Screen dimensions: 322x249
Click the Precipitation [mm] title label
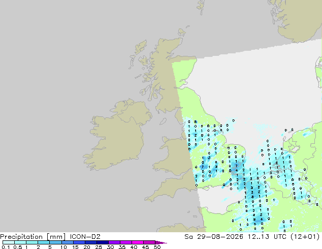[33, 237]
